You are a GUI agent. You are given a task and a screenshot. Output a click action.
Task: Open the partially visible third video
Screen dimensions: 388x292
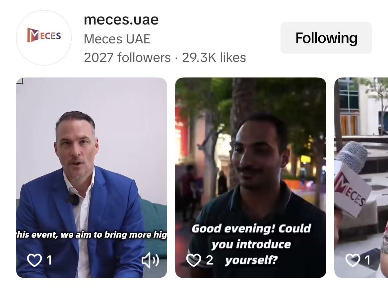tap(361, 178)
